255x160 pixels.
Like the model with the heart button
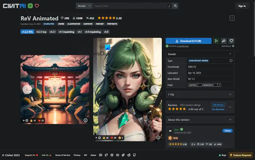[x=231, y=41]
